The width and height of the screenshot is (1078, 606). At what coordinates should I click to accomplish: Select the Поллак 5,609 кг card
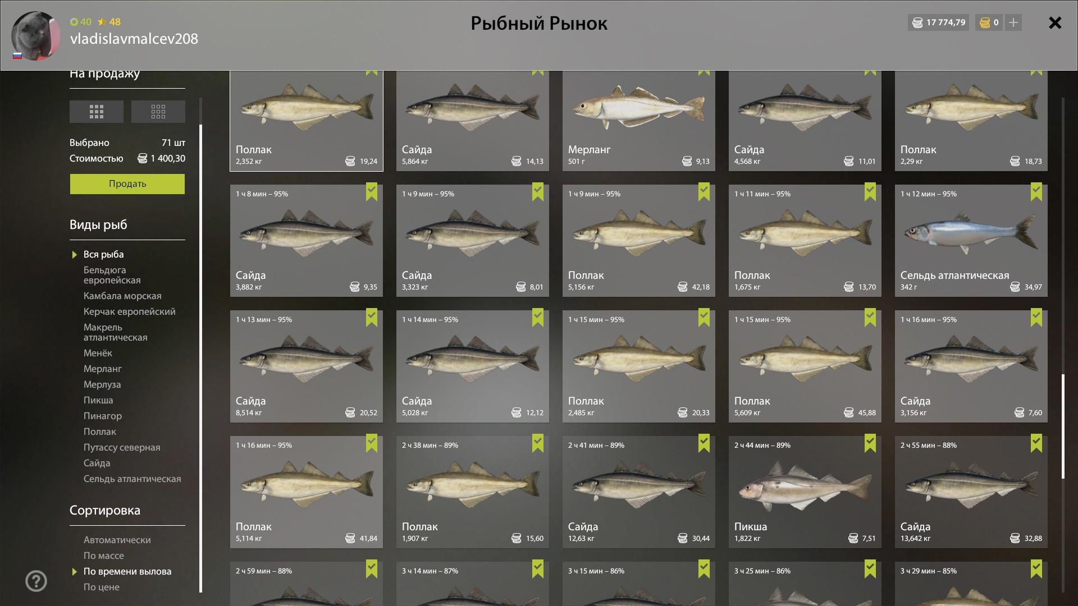(x=805, y=366)
